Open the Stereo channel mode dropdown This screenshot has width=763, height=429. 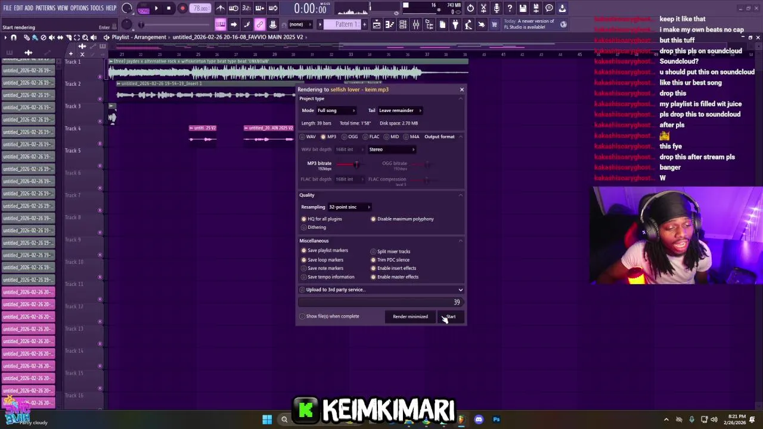click(392, 150)
